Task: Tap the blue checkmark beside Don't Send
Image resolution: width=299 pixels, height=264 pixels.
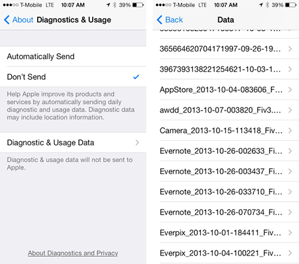Action: coord(136,77)
